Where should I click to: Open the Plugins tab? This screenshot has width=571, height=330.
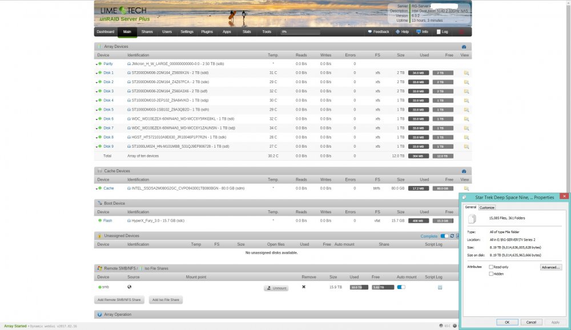click(207, 31)
